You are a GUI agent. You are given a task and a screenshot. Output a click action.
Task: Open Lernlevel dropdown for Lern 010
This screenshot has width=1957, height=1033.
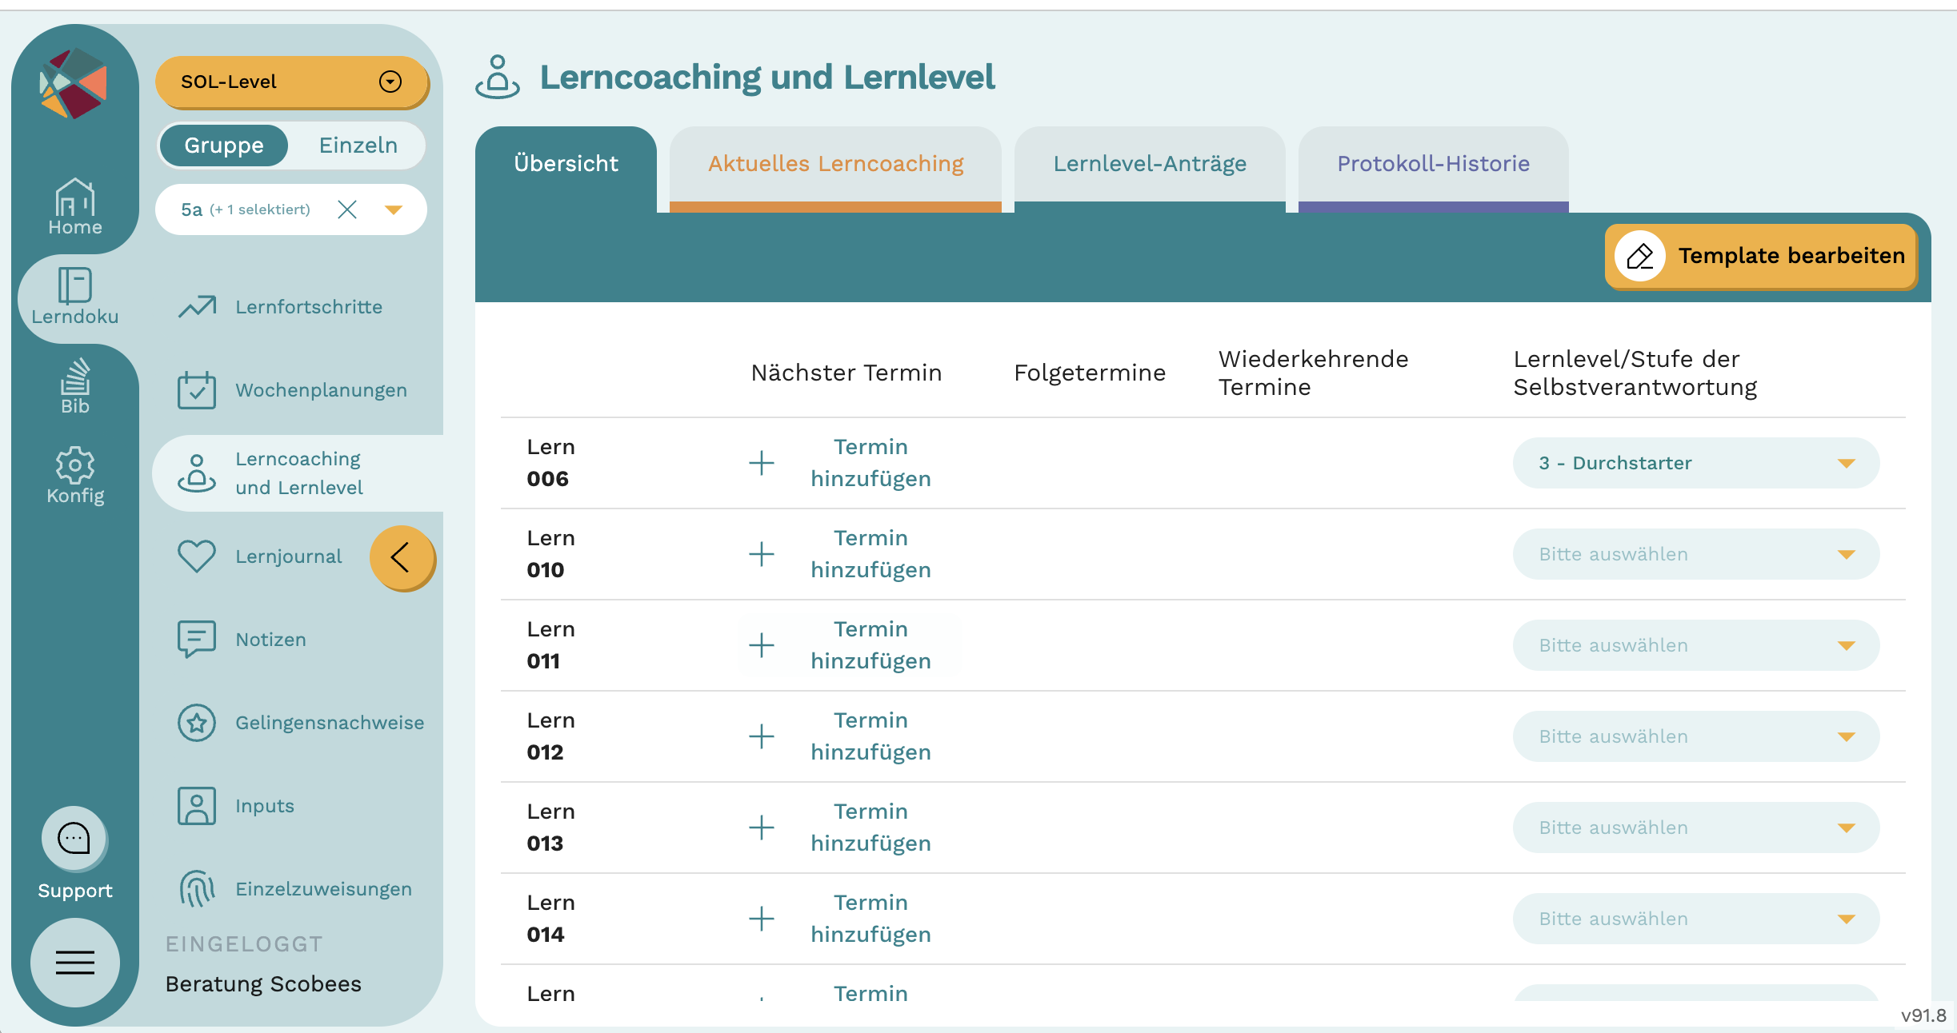[1696, 554]
